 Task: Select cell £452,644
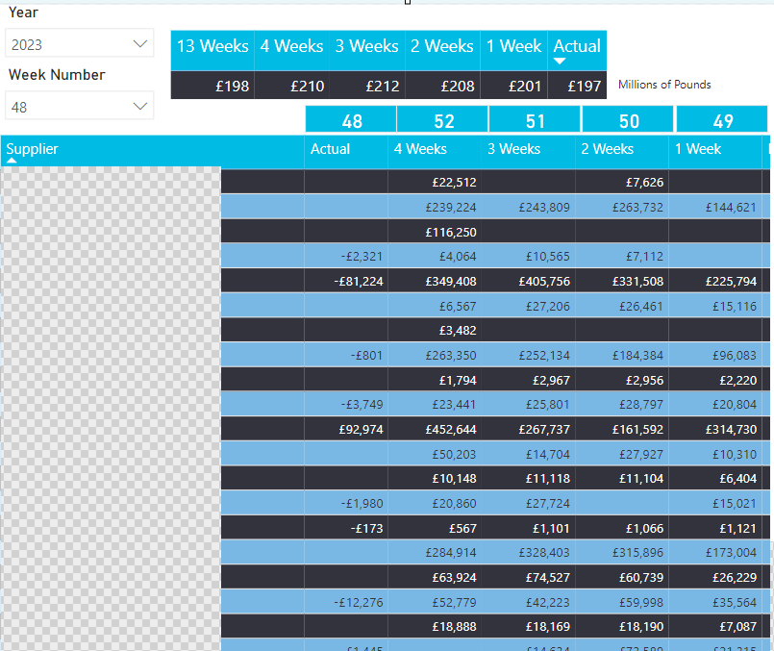(451, 430)
